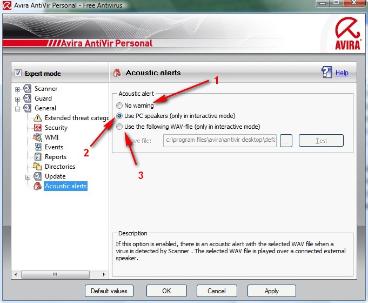
Task: Open the Update settings item
Action: pos(55,176)
